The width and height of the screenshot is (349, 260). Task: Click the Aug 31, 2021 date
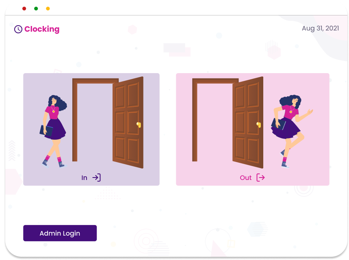pyautogui.click(x=320, y=28)
